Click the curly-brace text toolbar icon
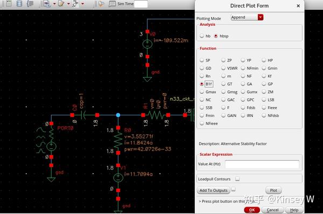The width and height of the screenshot is (323, 214). [x=30, y=4]
